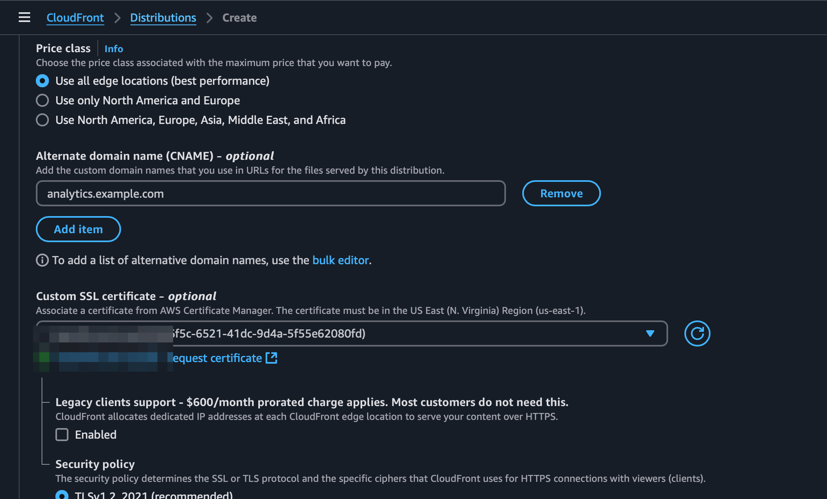Screen dimensions: 827x499
Task: Enable Legacy clients support checkbox
Action: click(62, 435)
